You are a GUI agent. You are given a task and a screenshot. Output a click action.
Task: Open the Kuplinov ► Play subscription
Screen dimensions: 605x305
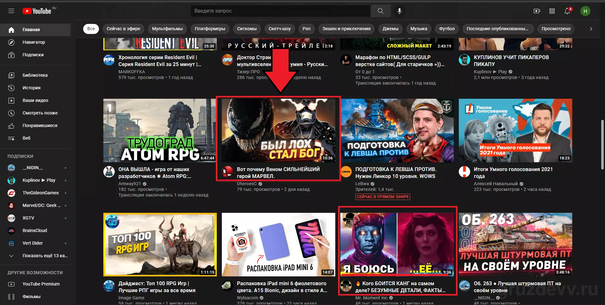click(x=35, y=180)
